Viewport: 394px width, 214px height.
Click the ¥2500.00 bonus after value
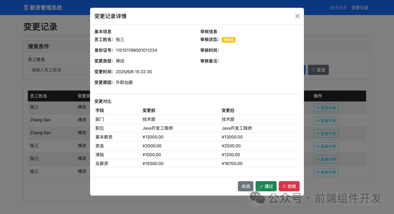[x=231, y=146]
